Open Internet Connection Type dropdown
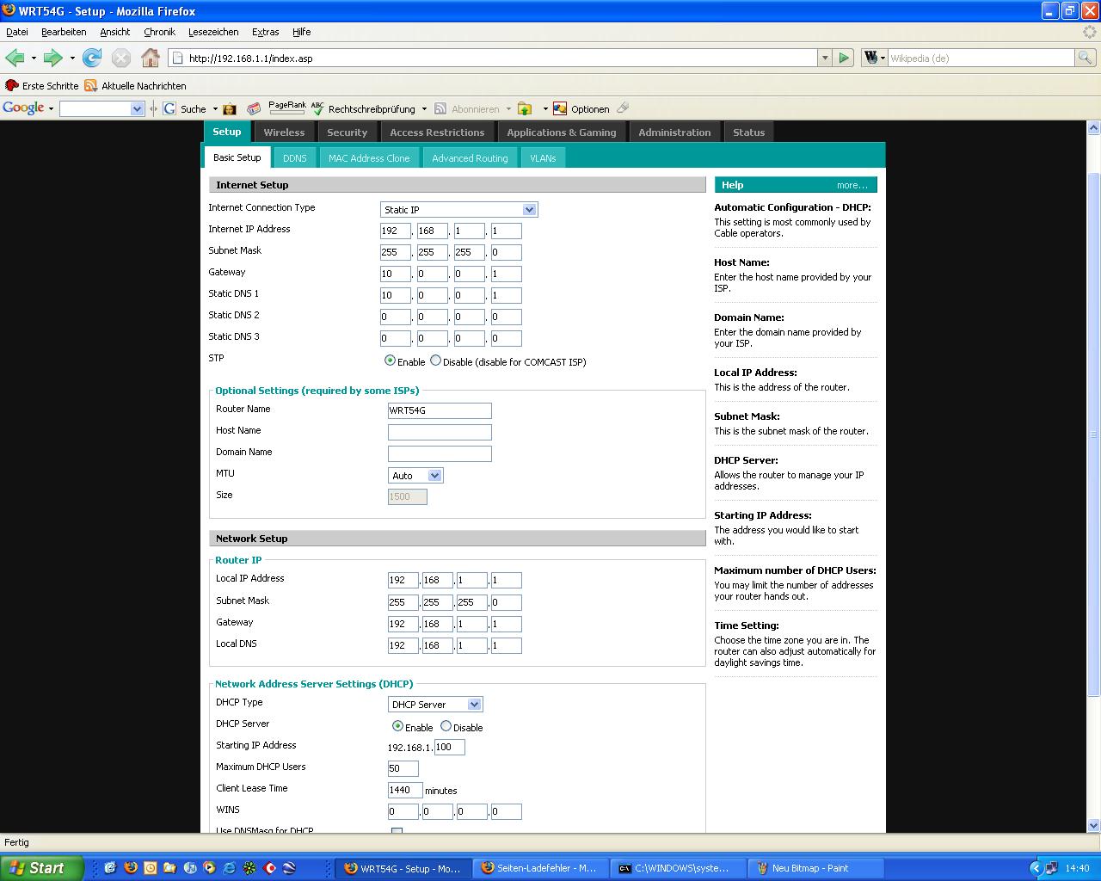 click(458, 210)
